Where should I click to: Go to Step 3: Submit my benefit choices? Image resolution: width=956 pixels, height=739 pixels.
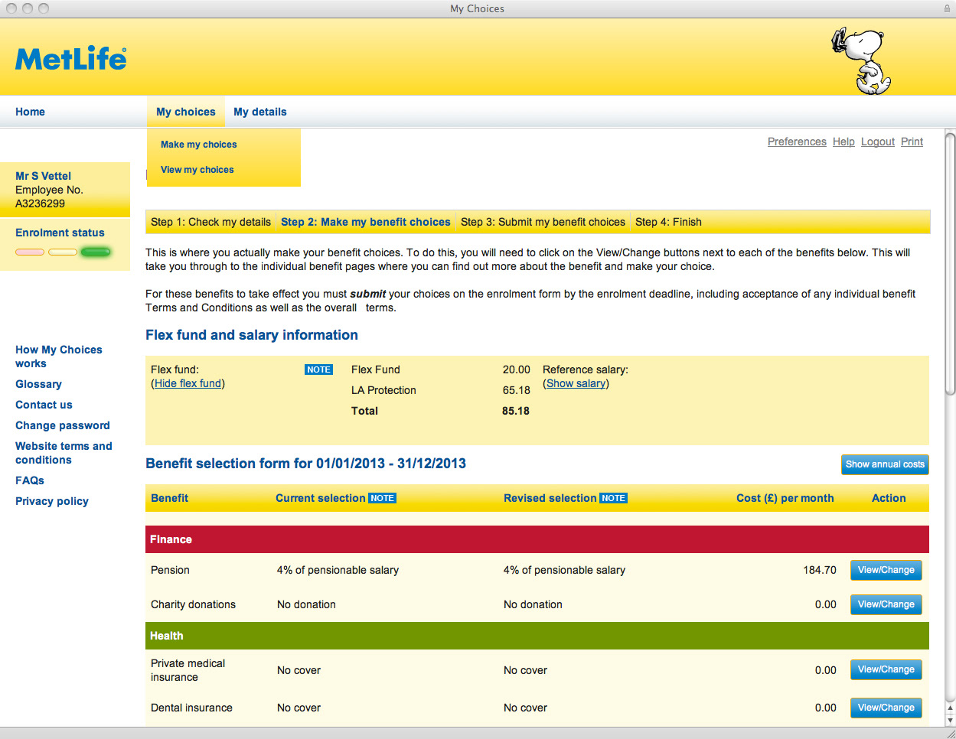(x=543, y=222)
